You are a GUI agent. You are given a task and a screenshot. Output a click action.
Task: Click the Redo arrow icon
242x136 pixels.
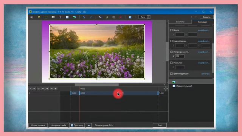(x=91, y=17)
